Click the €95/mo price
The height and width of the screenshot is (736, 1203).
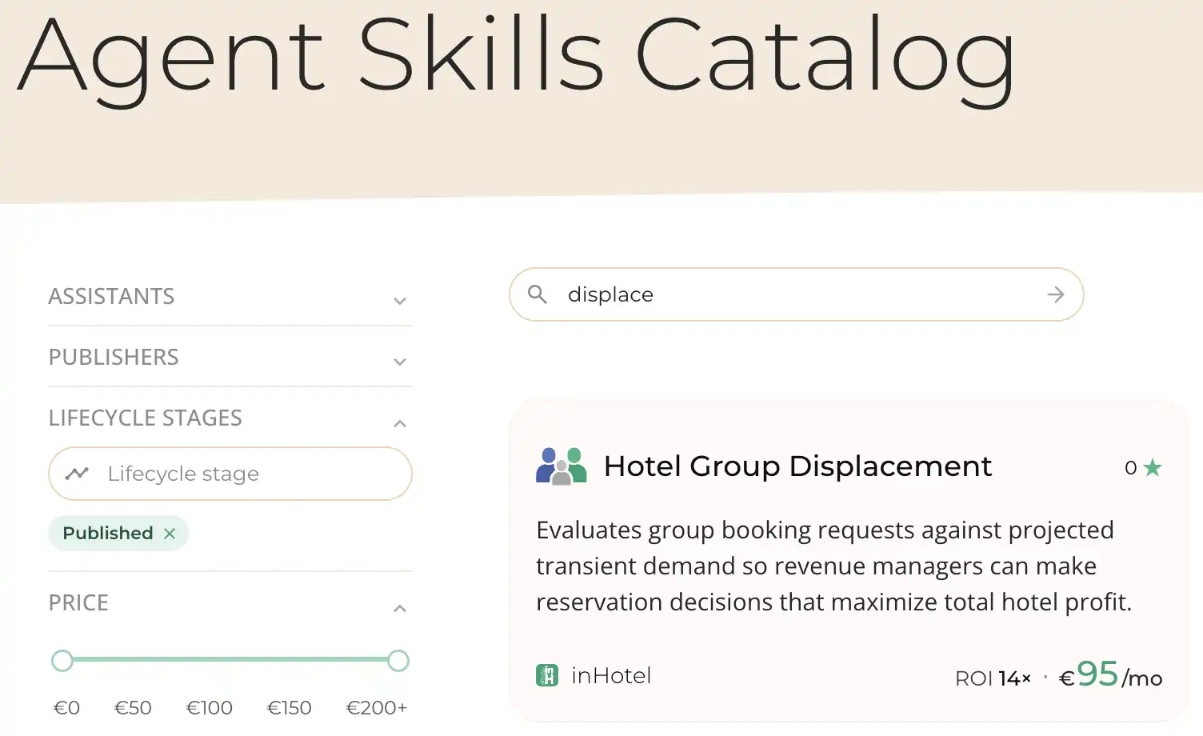[x=1110, y=675]
